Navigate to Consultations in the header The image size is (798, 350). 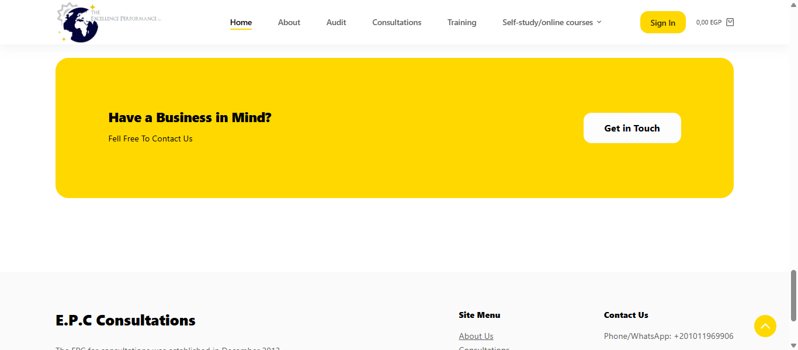397,22
